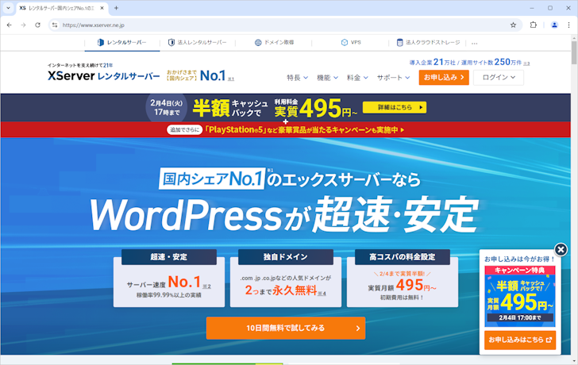This screenshot has height=365, width=578.
Task: Open 法人クラウドストレージ tab
Action: [x=428, y=42]
